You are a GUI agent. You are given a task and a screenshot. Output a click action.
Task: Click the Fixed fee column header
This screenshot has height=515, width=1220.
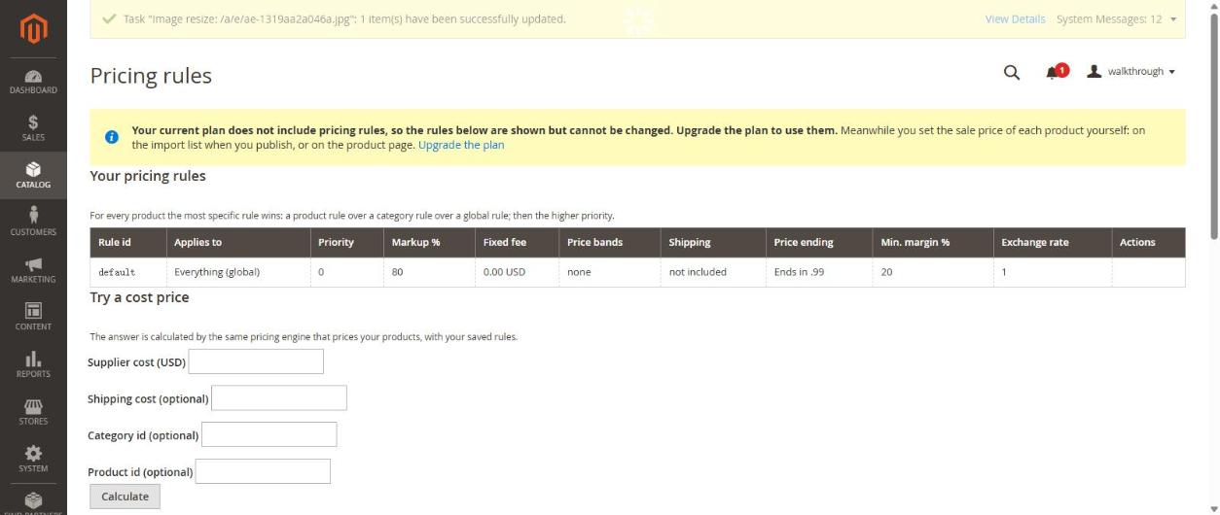pos(518,242)
